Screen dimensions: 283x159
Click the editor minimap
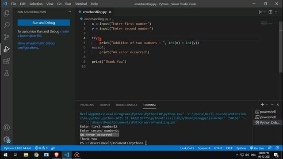point(269,23)
